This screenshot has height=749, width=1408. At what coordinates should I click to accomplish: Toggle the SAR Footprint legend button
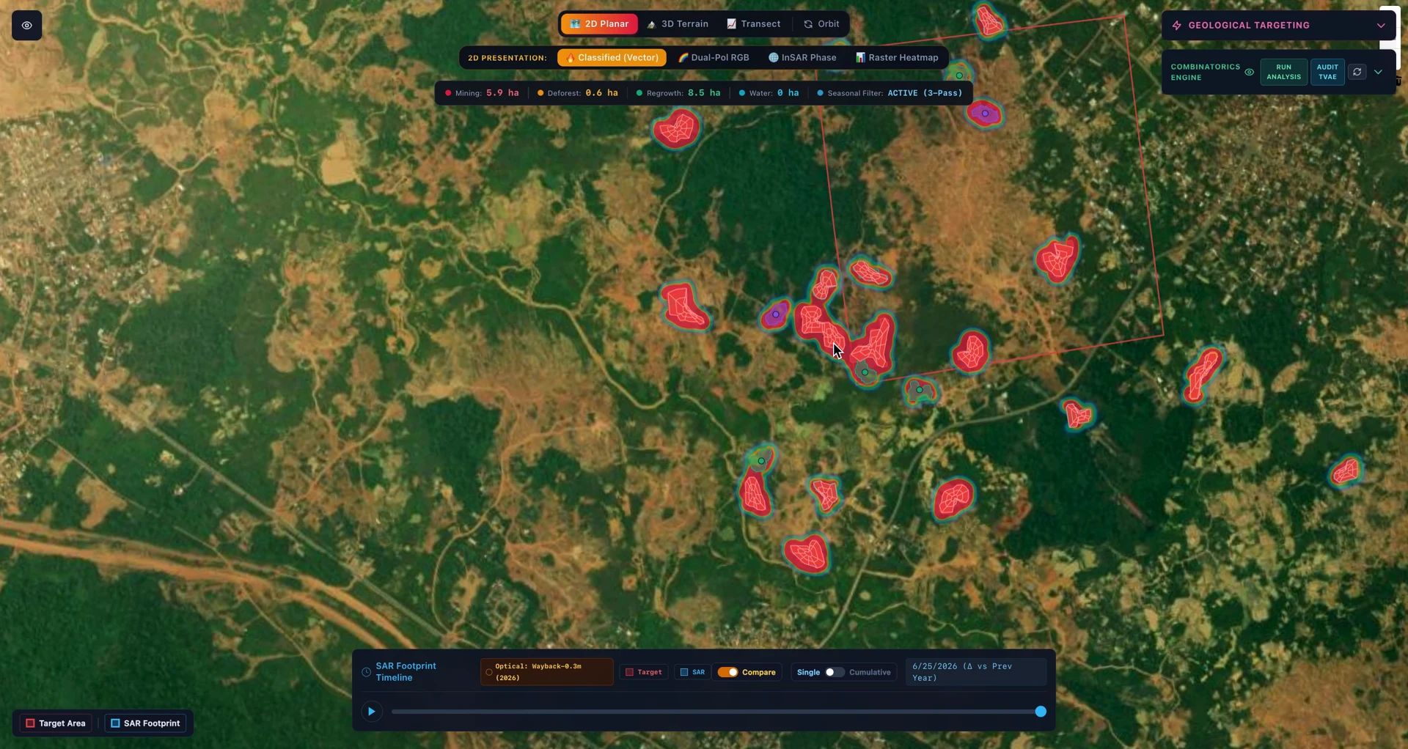tap(145, 723)
